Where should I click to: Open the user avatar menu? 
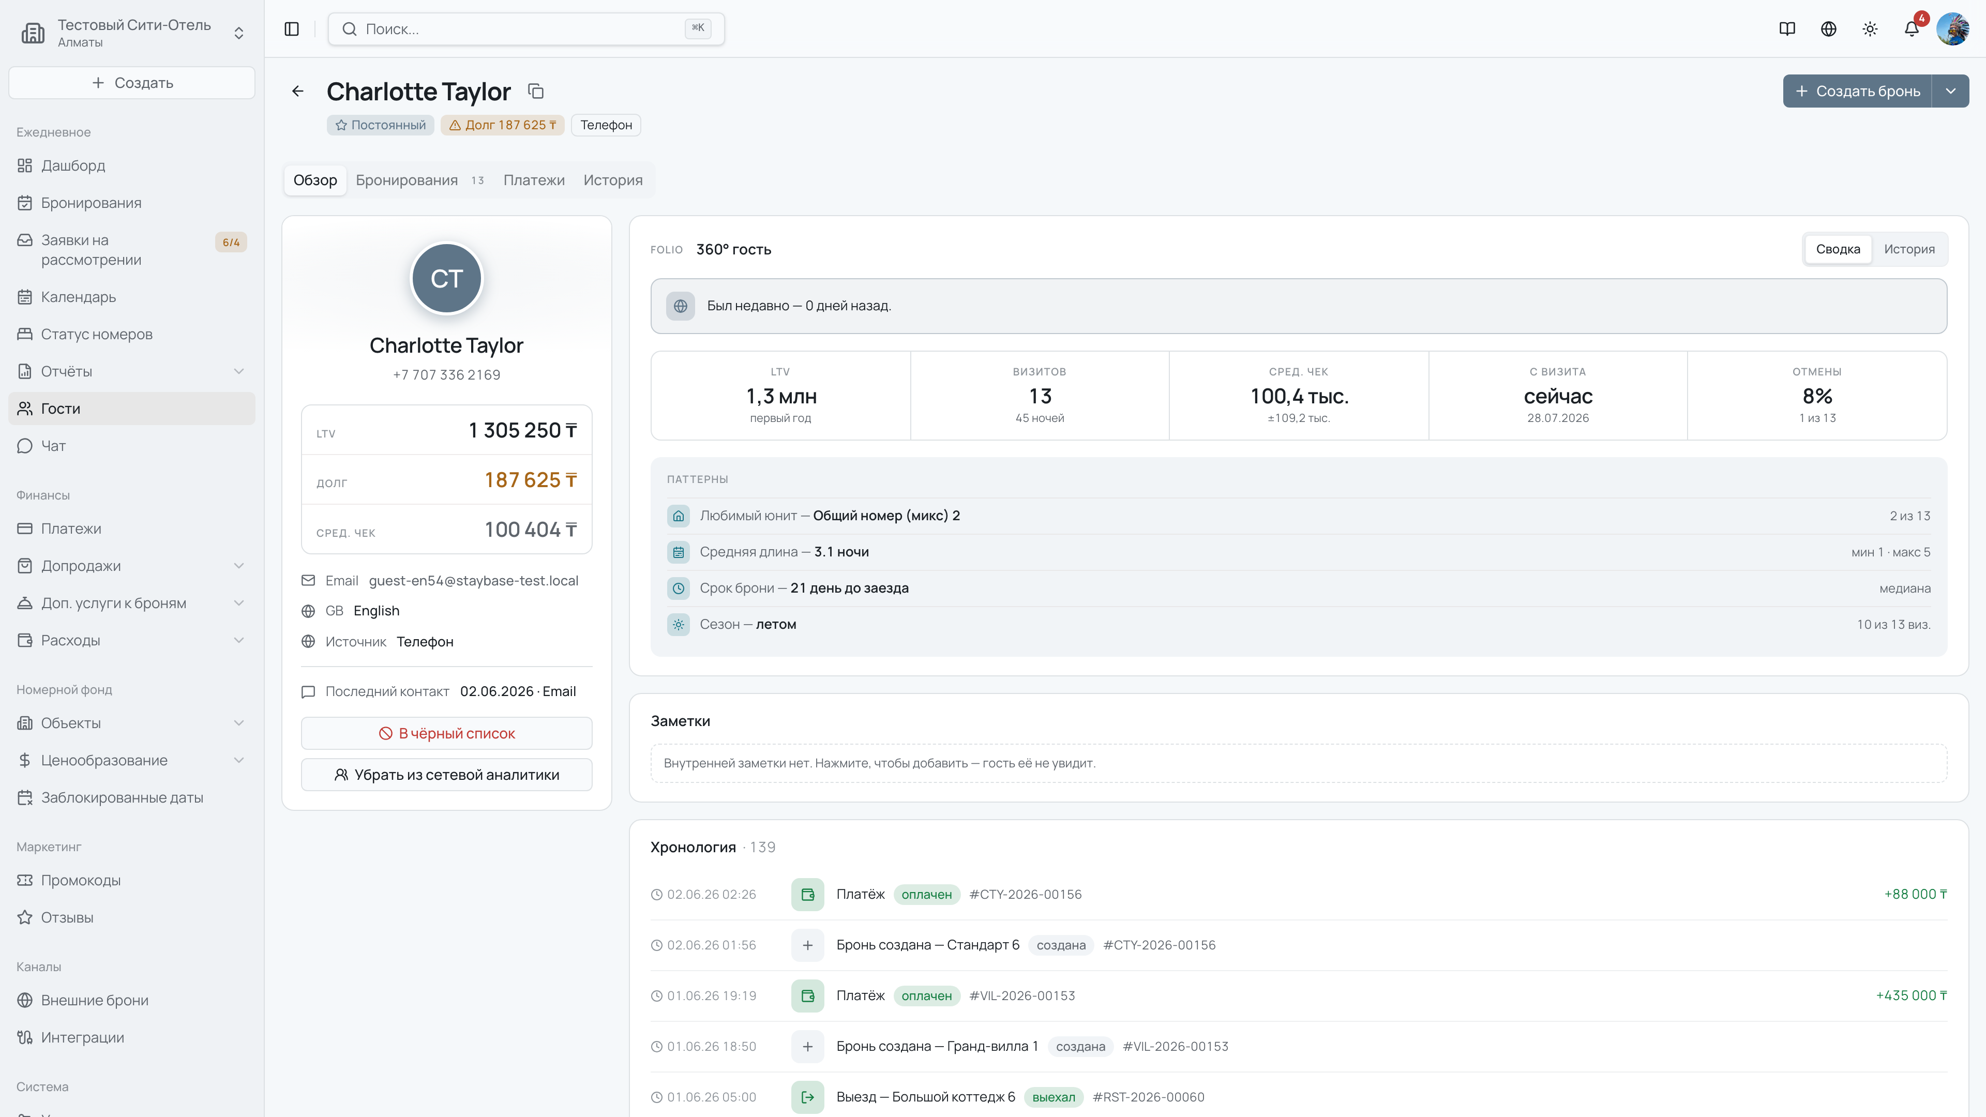point(1953,28)
